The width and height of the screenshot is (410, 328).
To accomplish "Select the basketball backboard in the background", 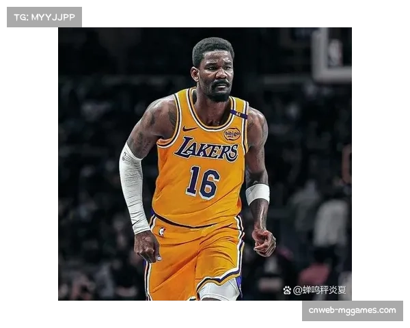I will click(331, 55).
